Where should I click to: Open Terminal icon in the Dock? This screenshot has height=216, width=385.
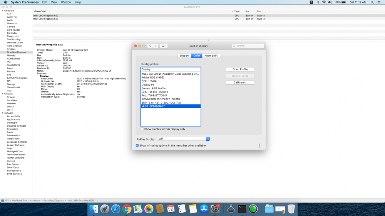pos(242,209)
